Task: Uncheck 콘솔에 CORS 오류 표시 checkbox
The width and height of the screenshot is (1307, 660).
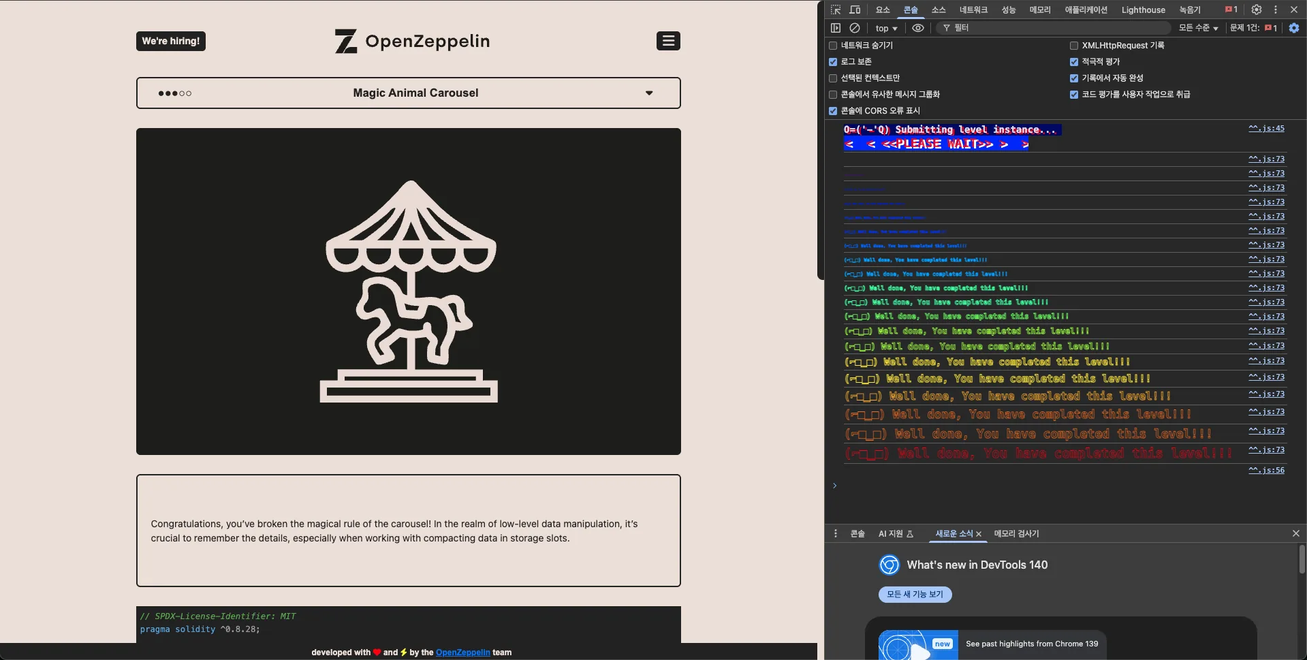Action: coord(833,111)
